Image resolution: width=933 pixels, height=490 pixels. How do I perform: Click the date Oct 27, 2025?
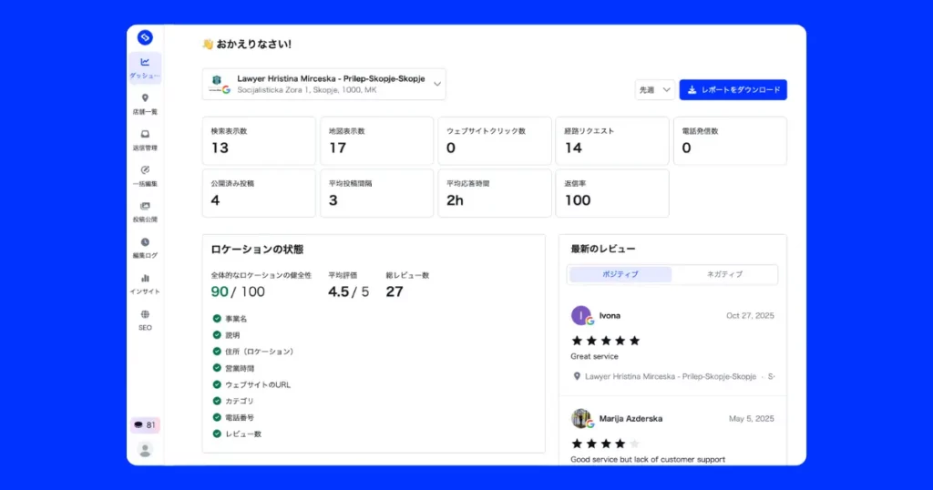750,316
